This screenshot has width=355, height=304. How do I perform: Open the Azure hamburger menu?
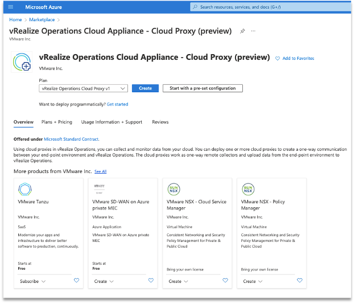point(11,7)
